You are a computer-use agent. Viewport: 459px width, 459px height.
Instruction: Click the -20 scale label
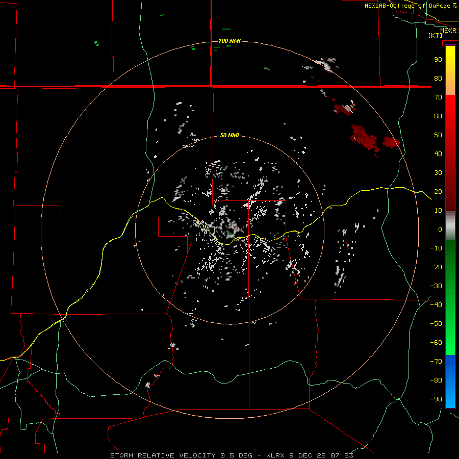click(x=436, y=267)
